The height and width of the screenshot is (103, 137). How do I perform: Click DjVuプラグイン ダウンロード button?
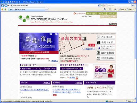tap(106, 47)
